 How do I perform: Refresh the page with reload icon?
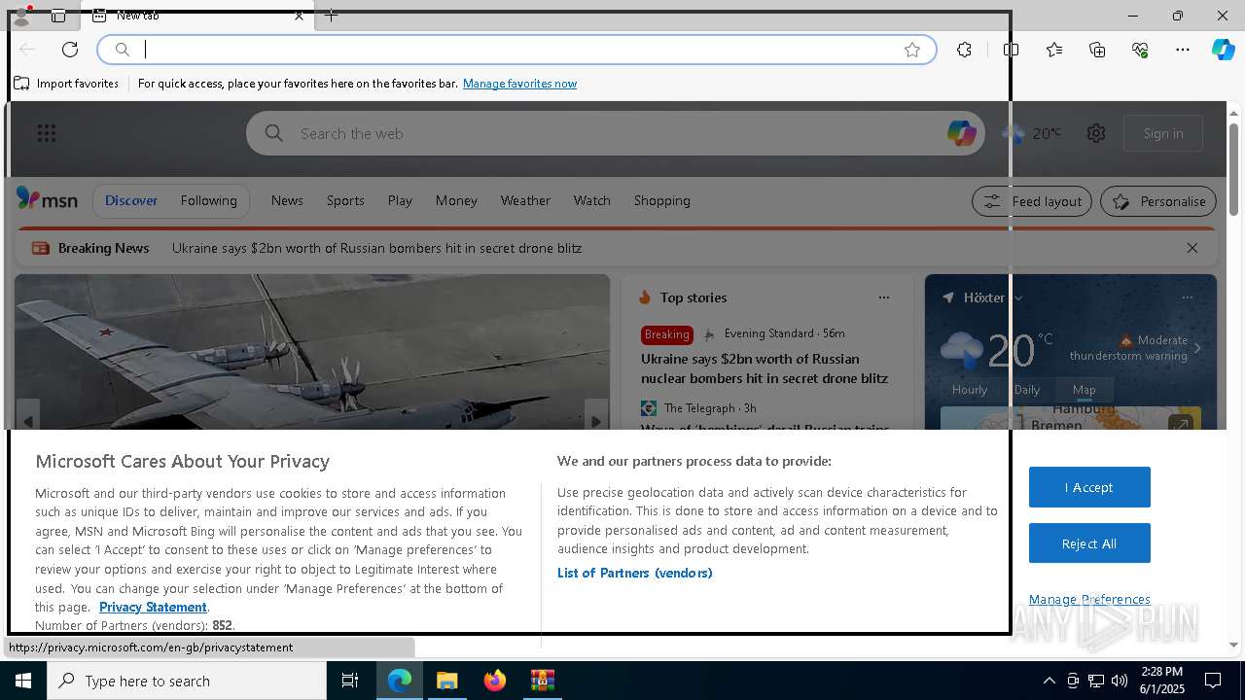click(x=70, y=50)
